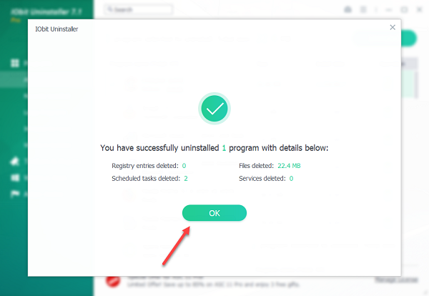Click the sidebar icon above the Windows logo
Screen dimensions: 429x296
tap(14, 161)
